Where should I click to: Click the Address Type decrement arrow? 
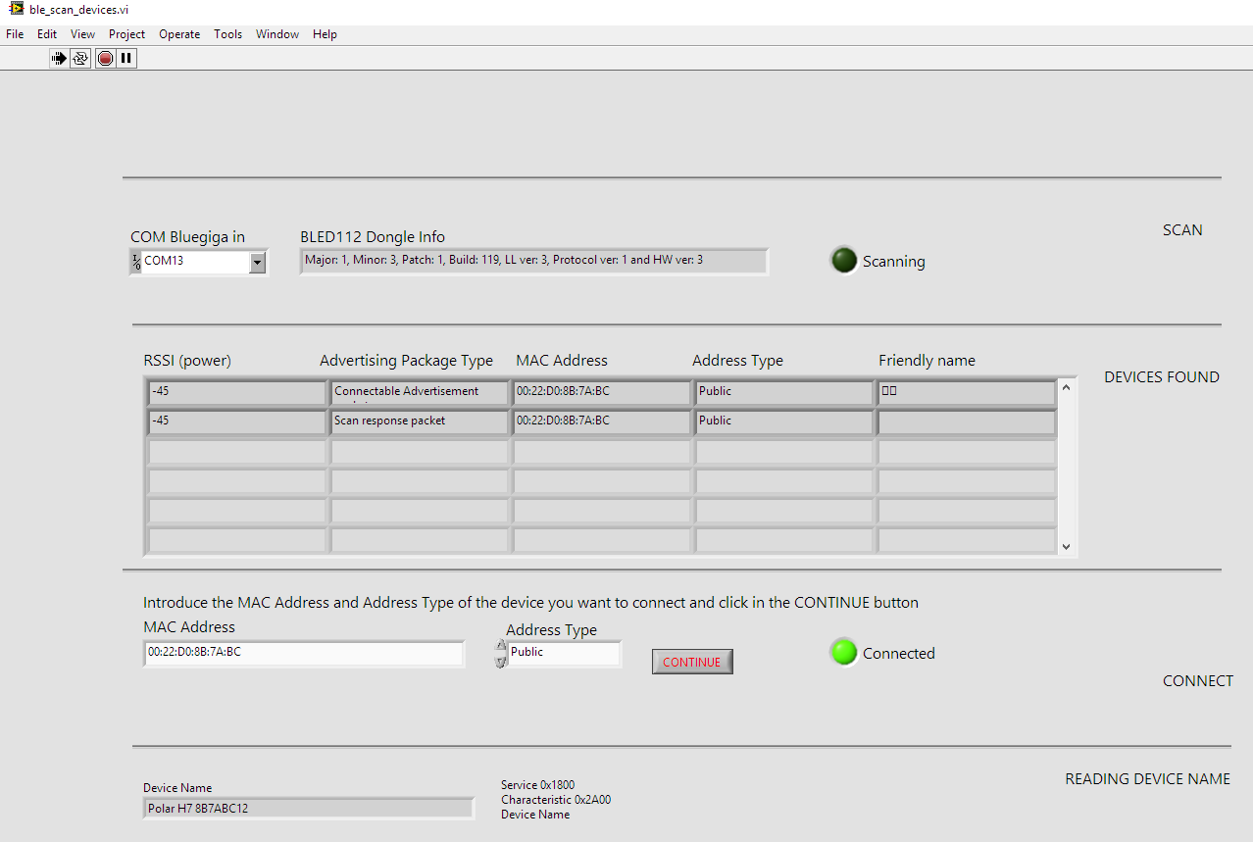coord(501,662)
